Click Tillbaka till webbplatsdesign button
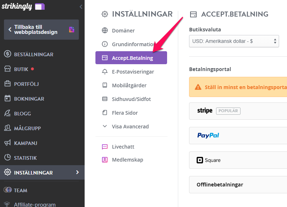 click(x=41, y=30)
